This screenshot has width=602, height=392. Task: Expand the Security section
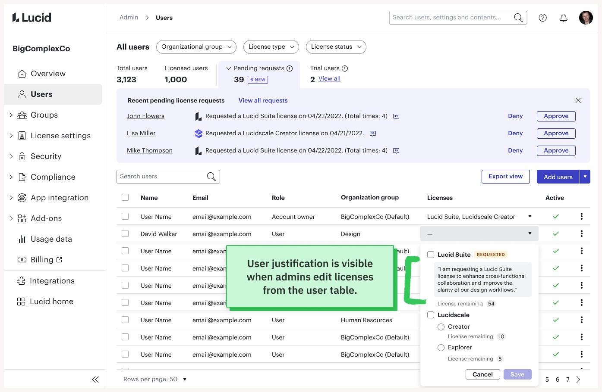11,156
